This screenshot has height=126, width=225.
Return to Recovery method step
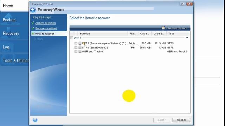coord(46,28)
